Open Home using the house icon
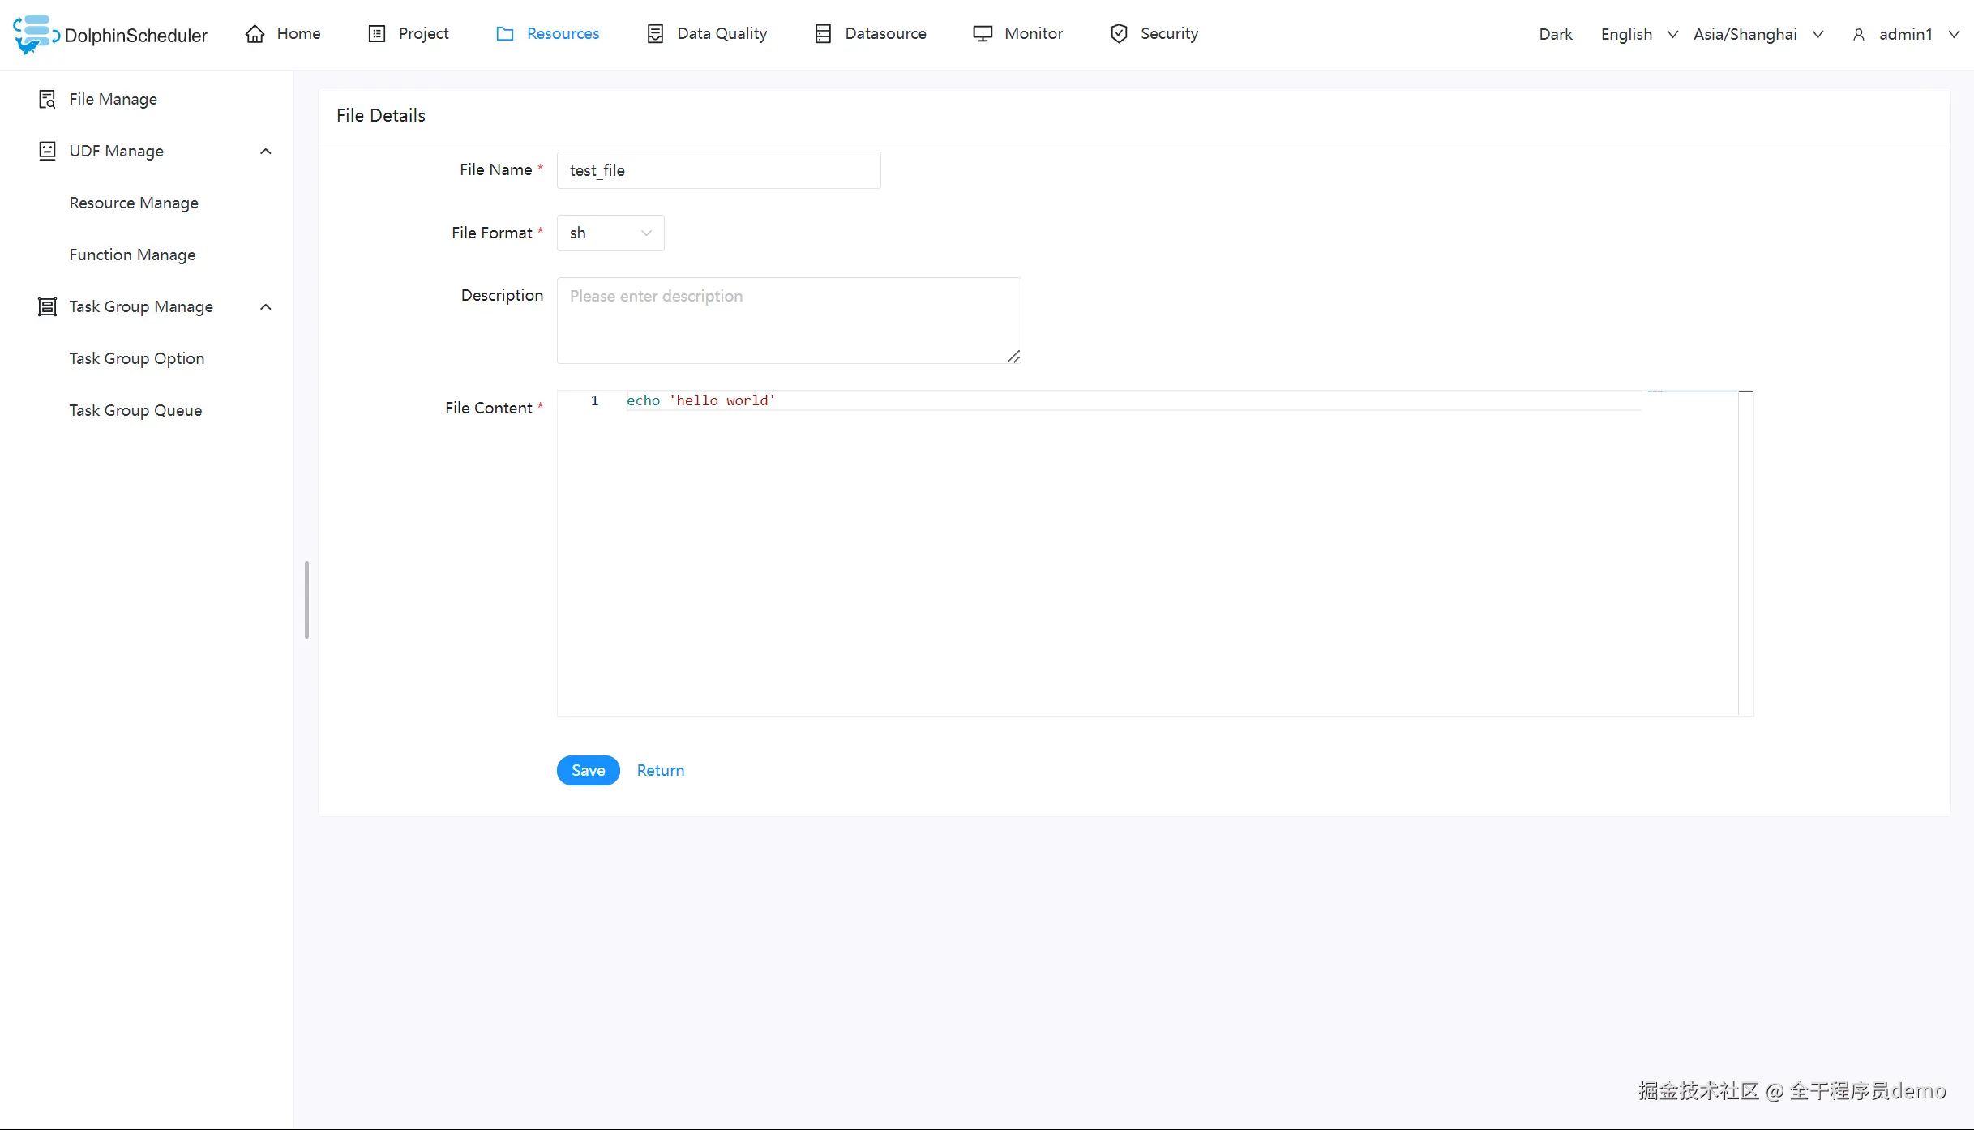This screenshot has height=1130, width=1974. [x=254, y=33]
